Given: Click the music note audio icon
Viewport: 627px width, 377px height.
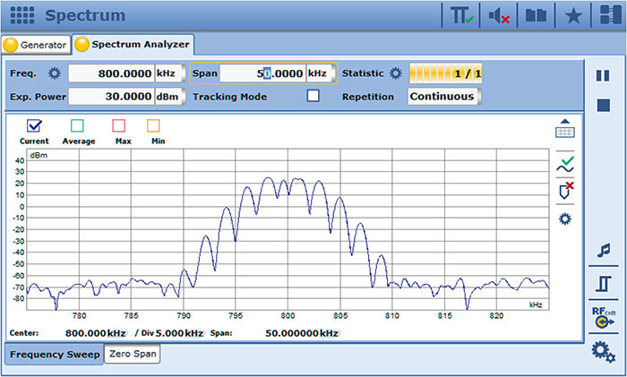Looking at the screenshot, I should [x=604, y=251].
